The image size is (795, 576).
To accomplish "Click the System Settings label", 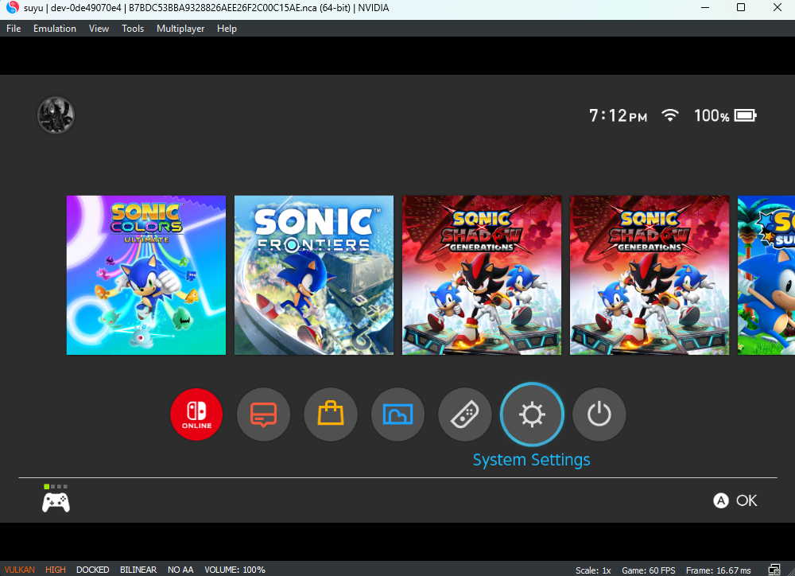I will 531,460.
